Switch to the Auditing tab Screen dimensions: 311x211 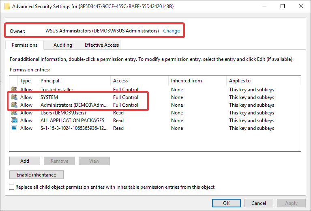tap(63, 45)
